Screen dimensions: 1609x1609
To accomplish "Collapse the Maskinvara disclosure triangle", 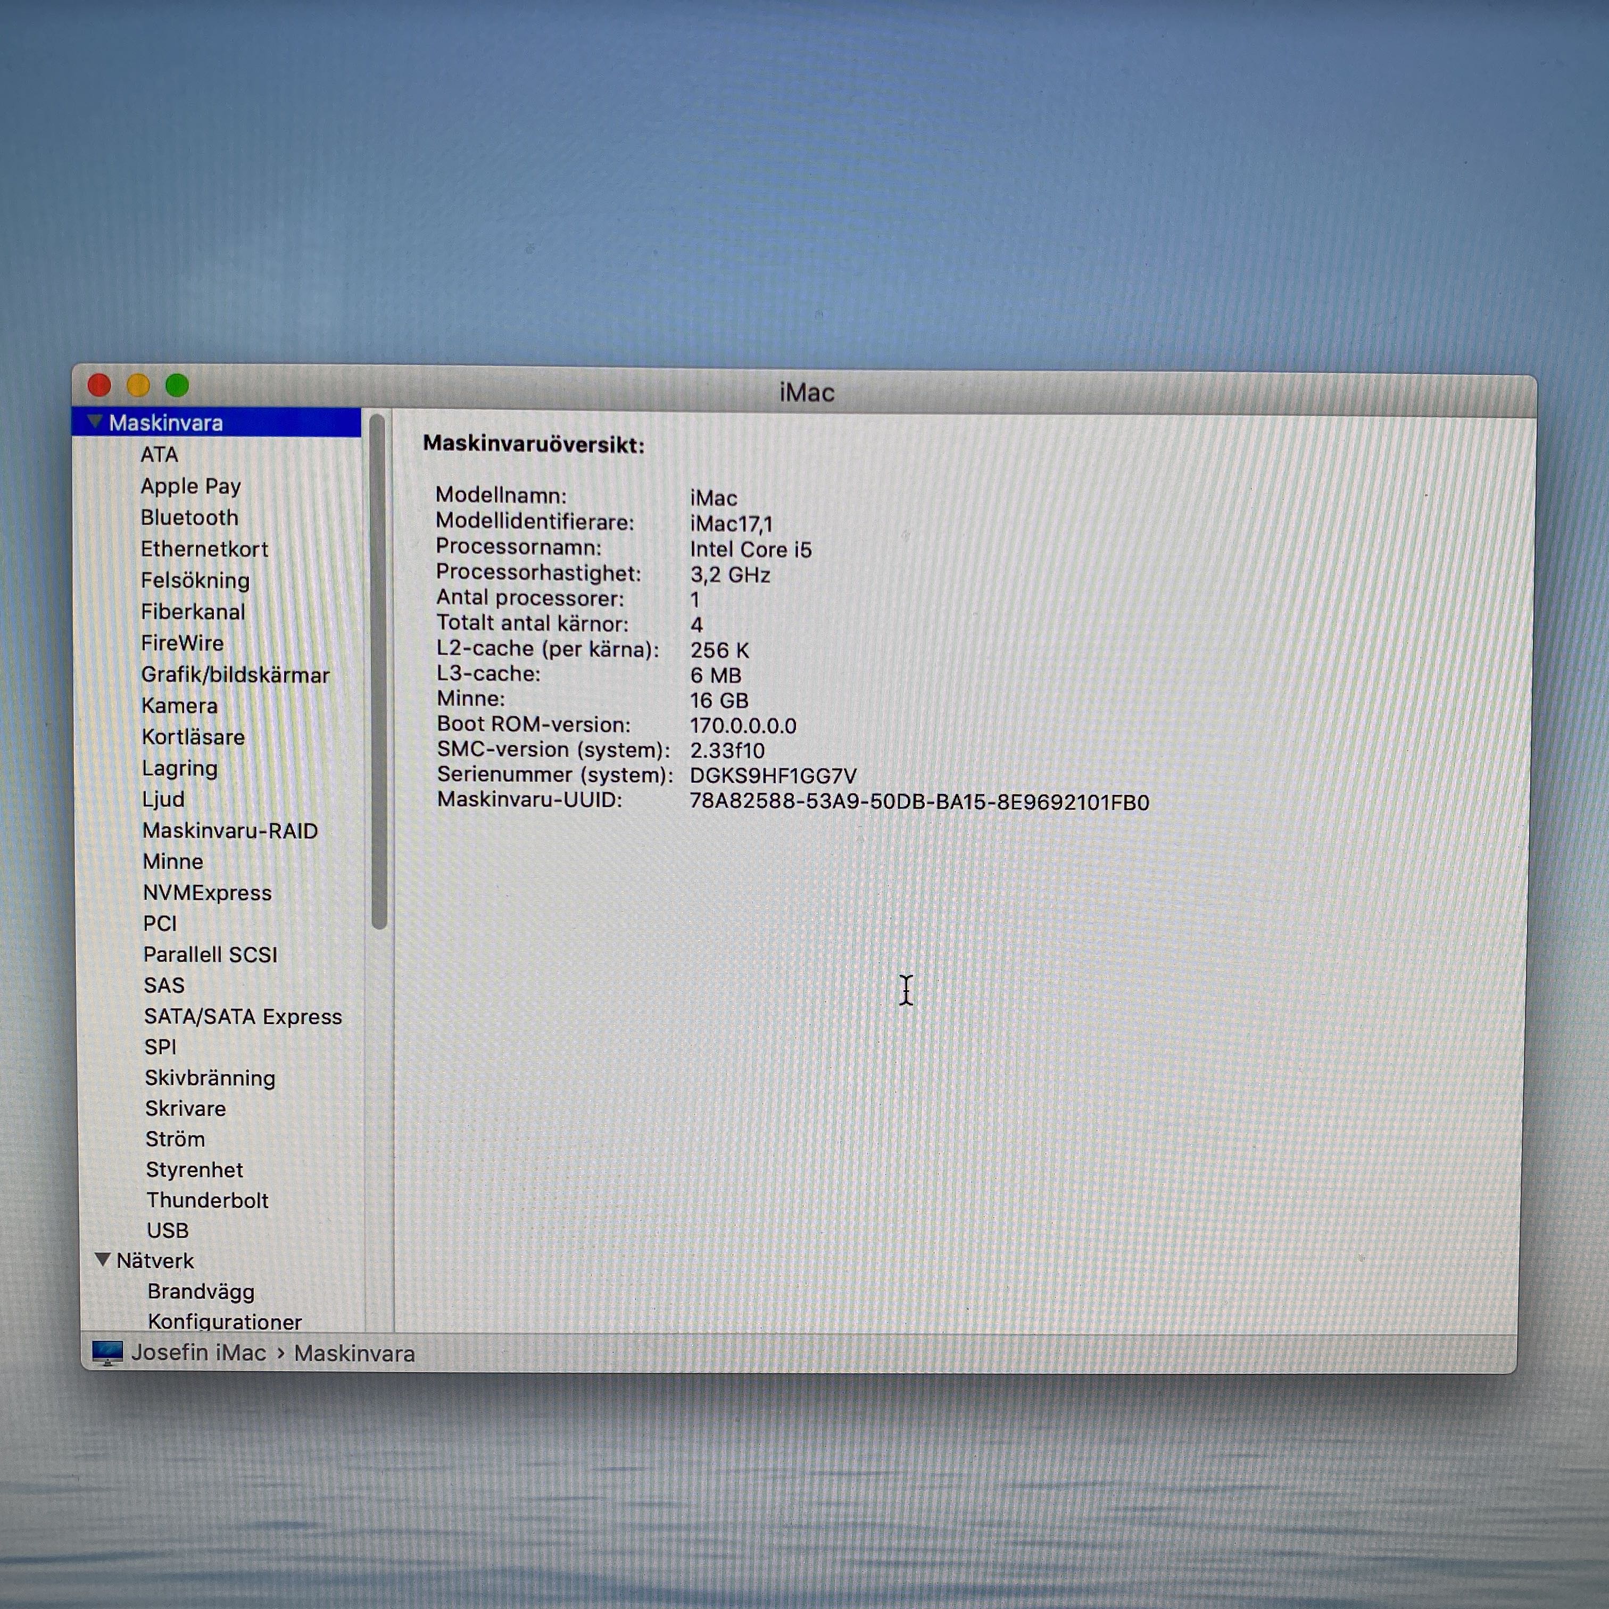I will click(95, 421).
